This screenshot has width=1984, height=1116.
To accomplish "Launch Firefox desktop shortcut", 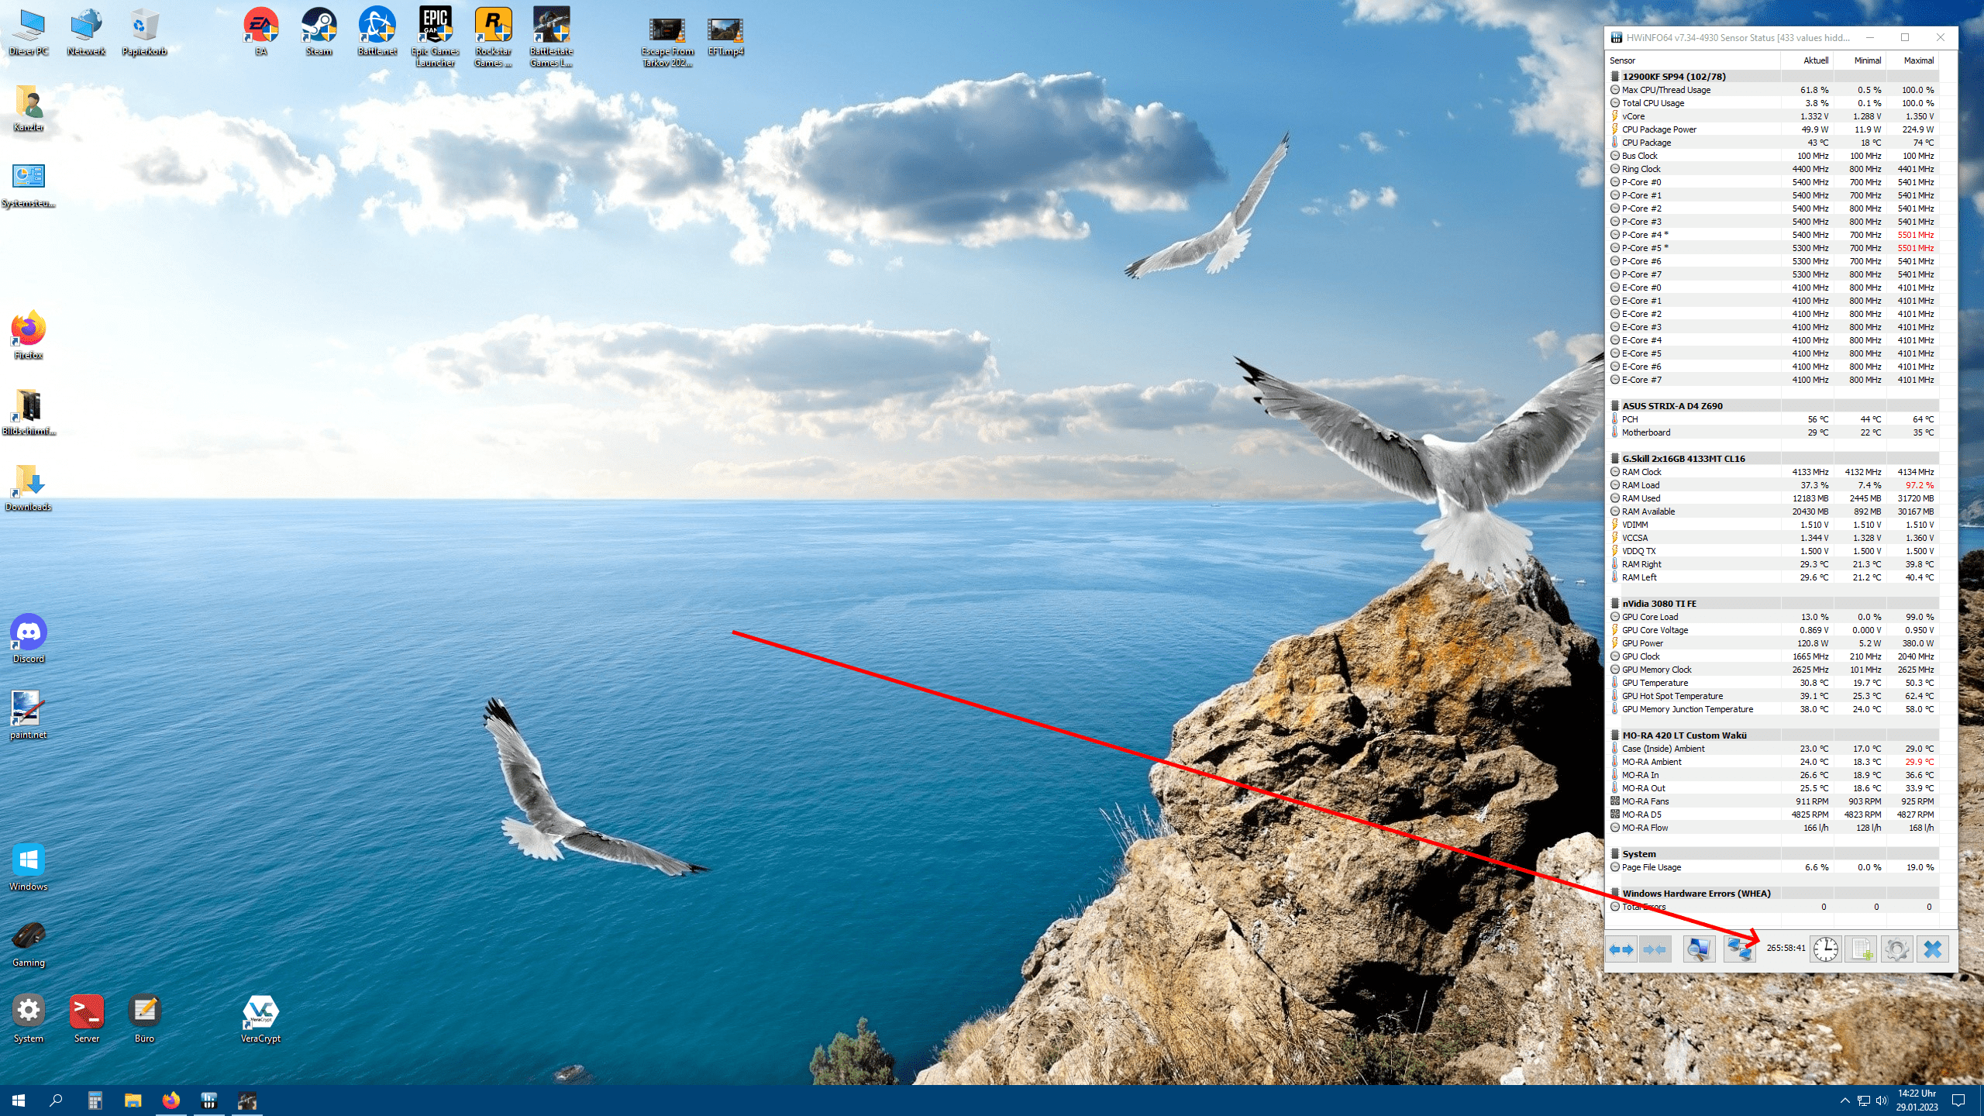I will pyautogui.click(x=29, y=336).
